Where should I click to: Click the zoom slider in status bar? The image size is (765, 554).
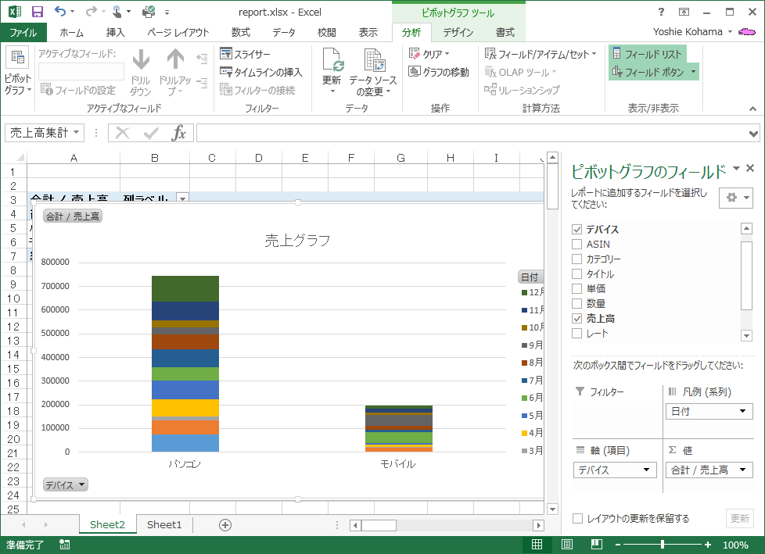[663, 545]
